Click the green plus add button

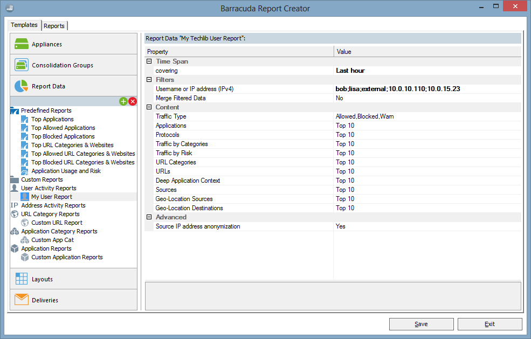pyautogui.click(x=123, y=101)
